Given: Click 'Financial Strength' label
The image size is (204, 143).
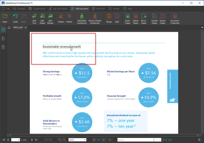Looking at the screenshot, I should (x=116, y=96).
